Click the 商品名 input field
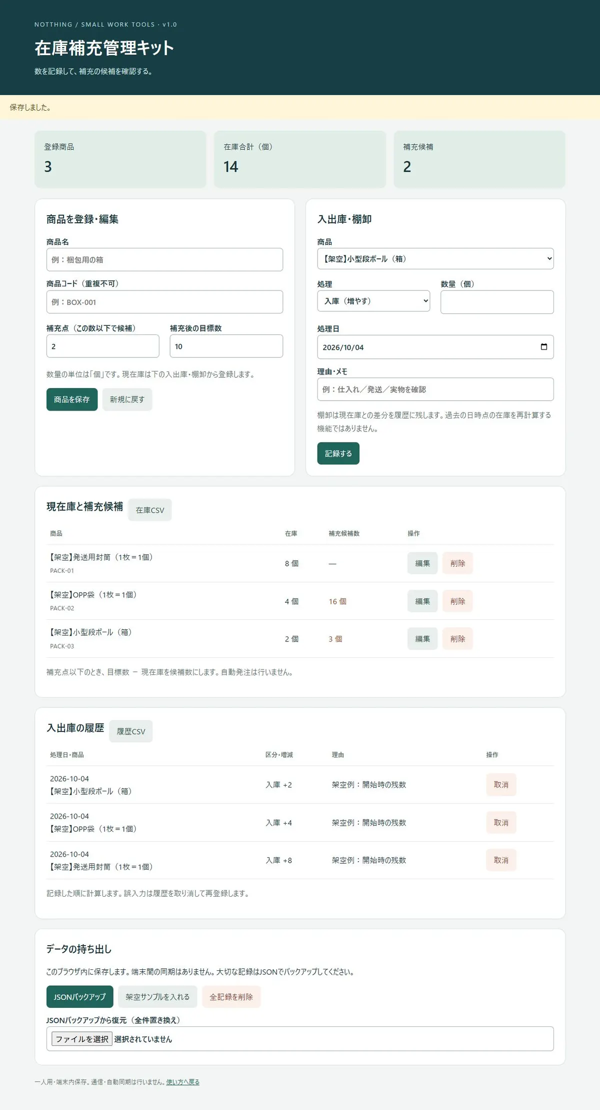Screen dimensions: 600x1110 pyautogui.click(x=164, y=260)
